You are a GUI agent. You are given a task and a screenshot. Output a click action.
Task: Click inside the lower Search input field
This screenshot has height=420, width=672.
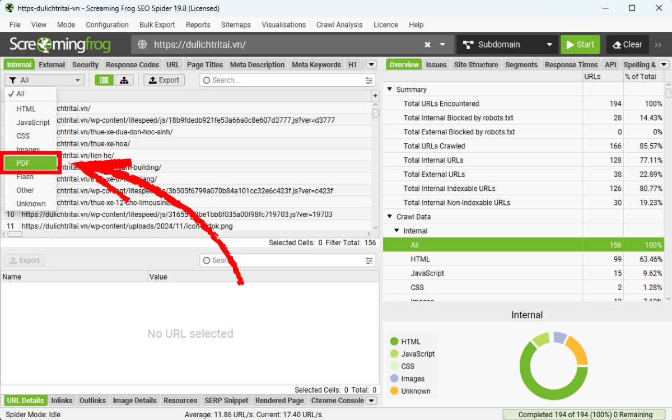click(x=280, y=260)
